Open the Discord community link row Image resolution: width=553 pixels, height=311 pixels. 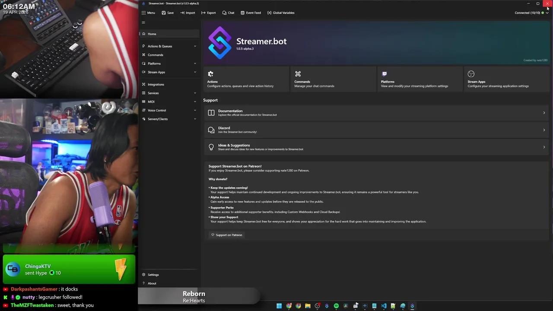click(376, 130)
